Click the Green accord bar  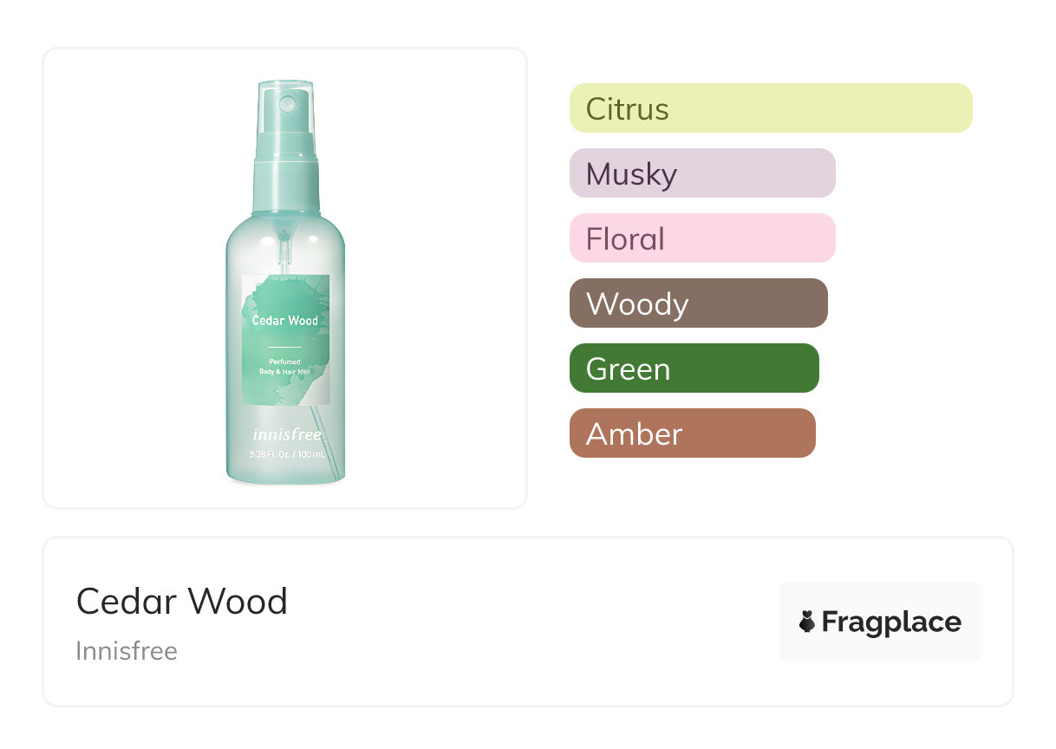[x=694, y=368]
